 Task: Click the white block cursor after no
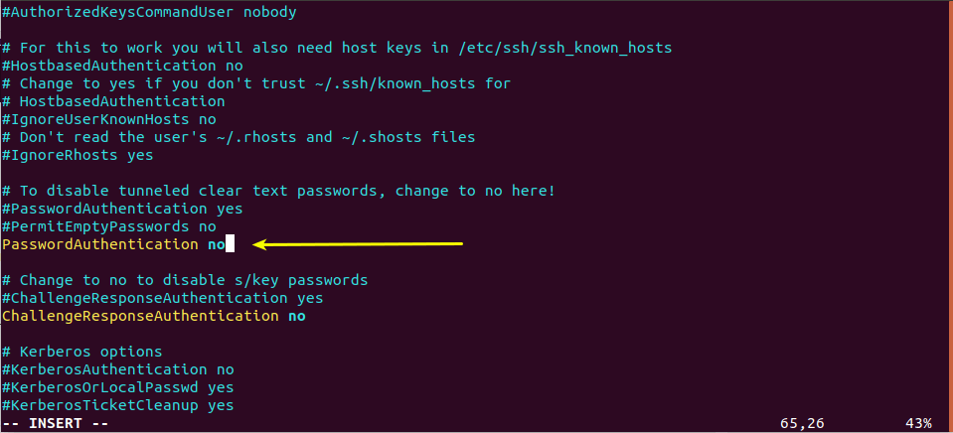pyautogui.click(x=230, y=245)
